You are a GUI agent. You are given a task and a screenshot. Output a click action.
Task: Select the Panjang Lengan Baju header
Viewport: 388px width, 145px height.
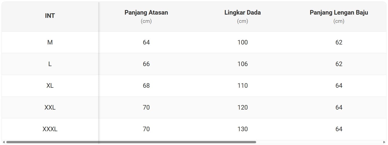point(339,13)
